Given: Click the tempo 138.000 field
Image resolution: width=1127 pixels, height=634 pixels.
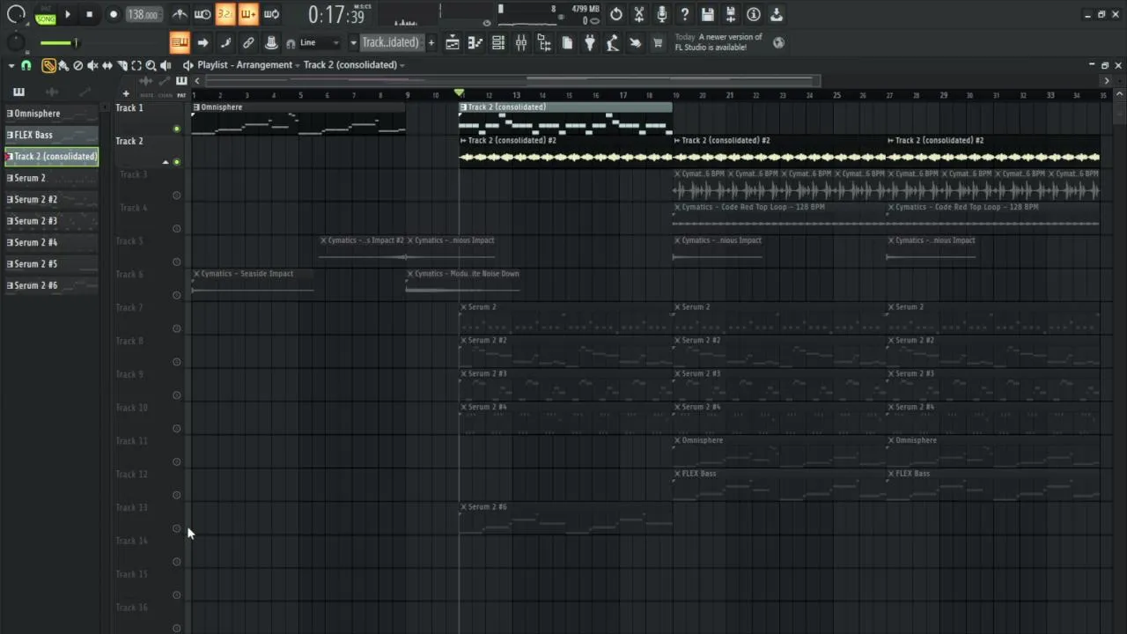Looking at the screenshot, I should 143,15.
